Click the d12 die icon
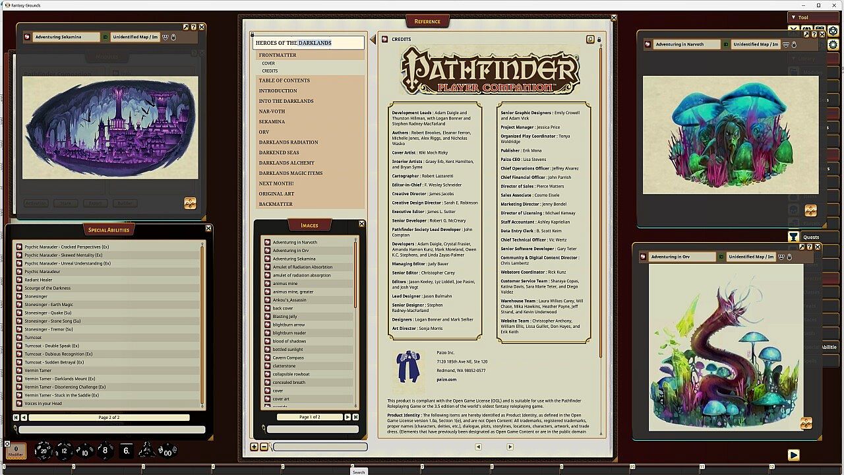844x475 pixels. point(64,451)
